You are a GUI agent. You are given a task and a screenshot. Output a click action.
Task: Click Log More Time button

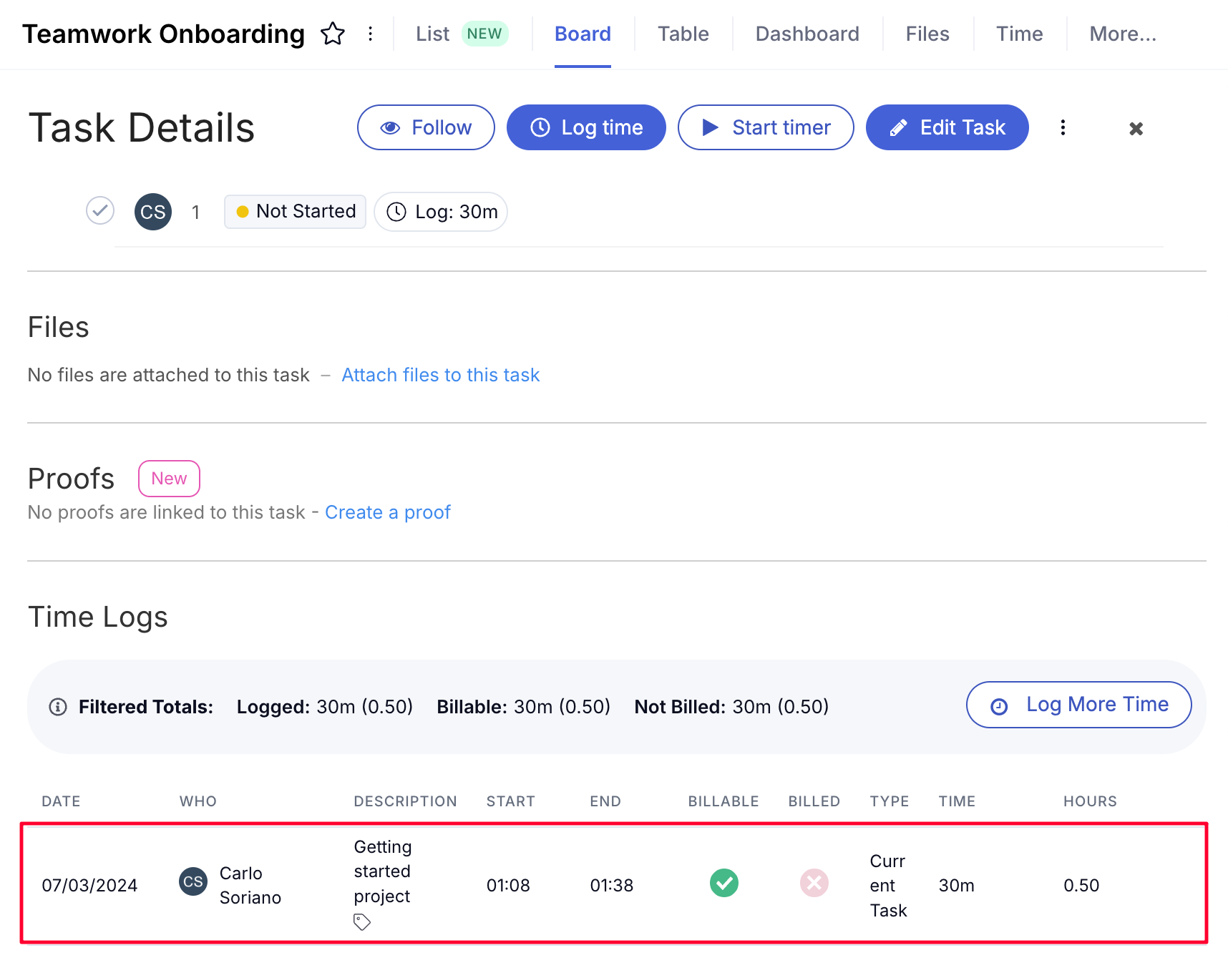coord(1079,705)
